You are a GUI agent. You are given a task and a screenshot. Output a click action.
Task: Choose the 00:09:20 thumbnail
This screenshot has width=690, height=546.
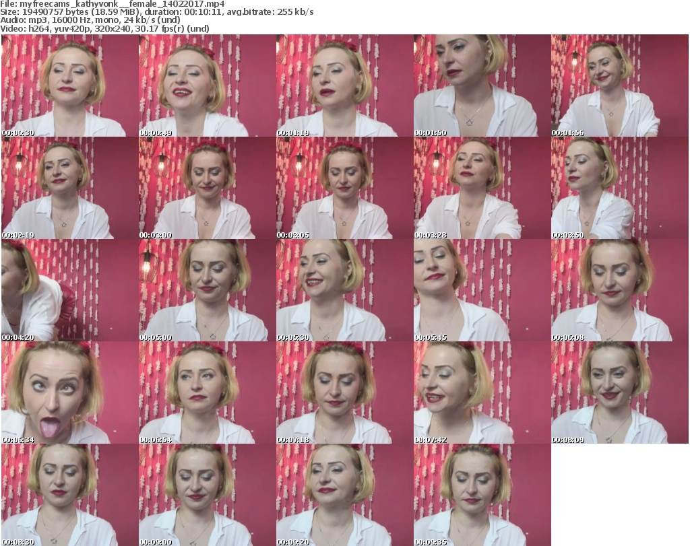(344, 495)
